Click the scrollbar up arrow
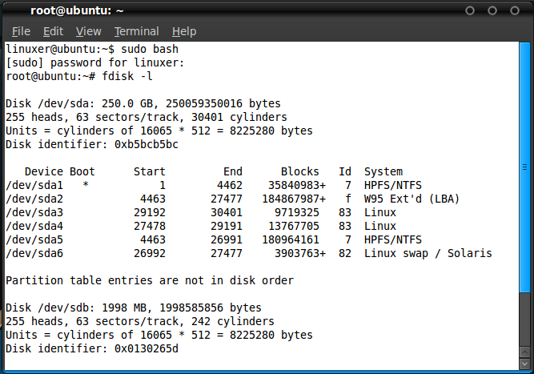 (x=524, y=352)
